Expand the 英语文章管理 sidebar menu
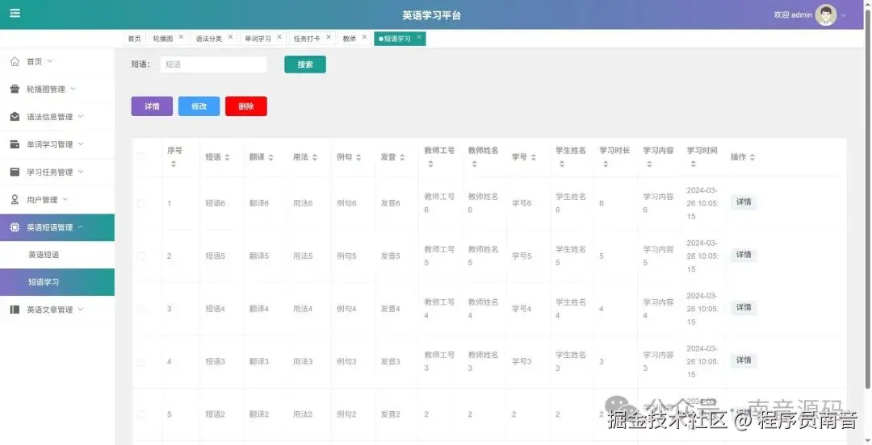 tap(81, 310)
